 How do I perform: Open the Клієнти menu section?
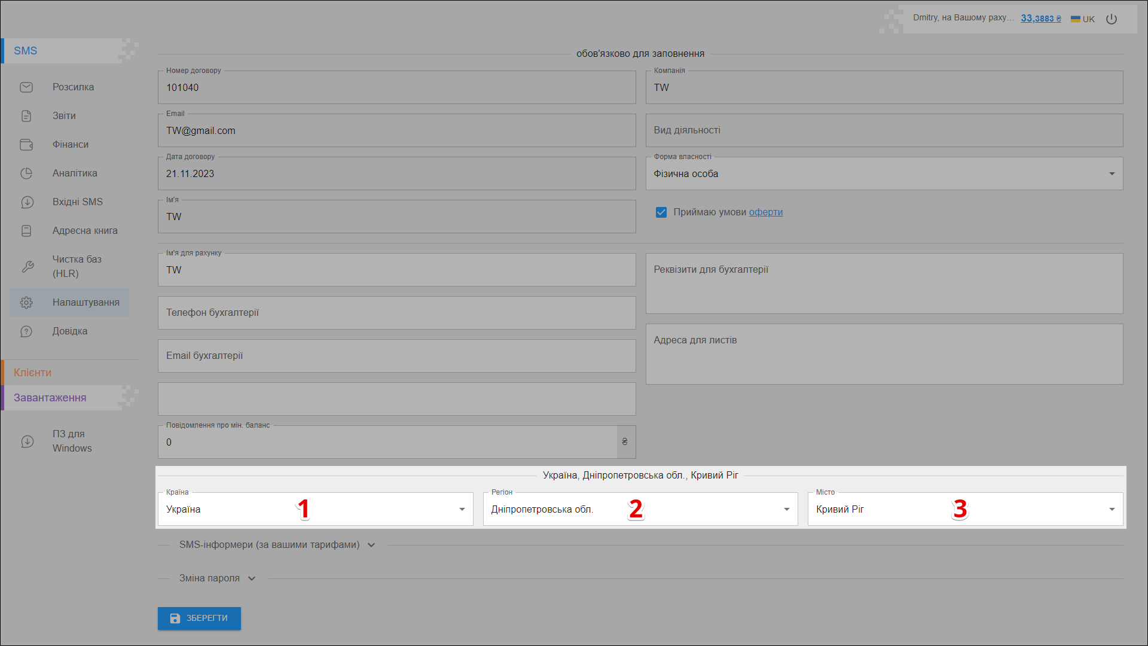[33, 373]
